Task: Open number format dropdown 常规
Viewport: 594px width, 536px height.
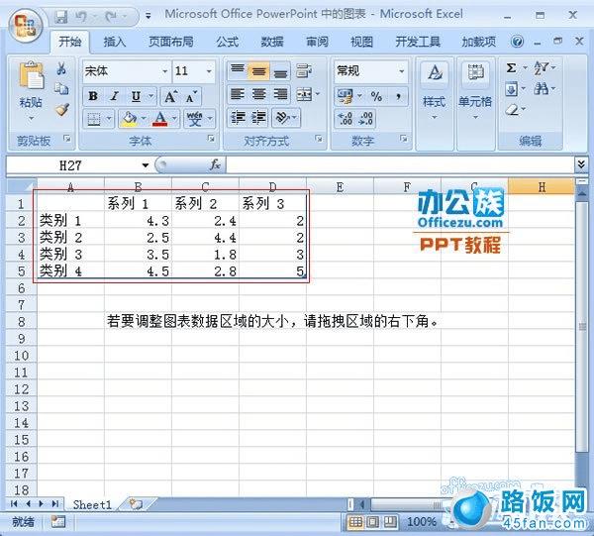Action: [x=402, y=71]
